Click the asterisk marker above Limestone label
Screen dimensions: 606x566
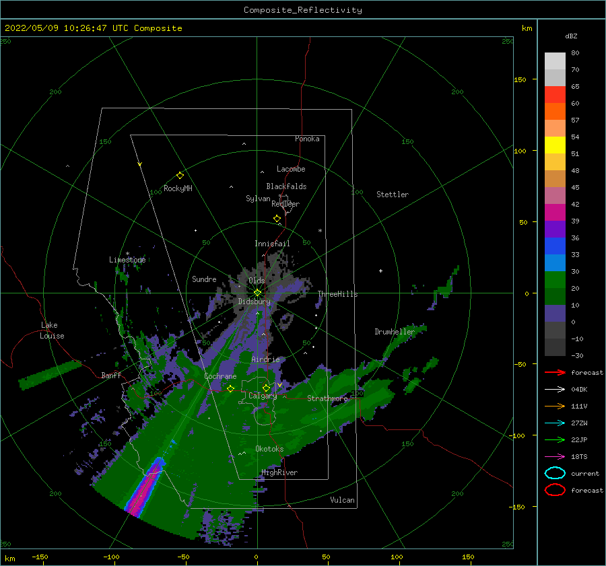(x=127, y=254)
